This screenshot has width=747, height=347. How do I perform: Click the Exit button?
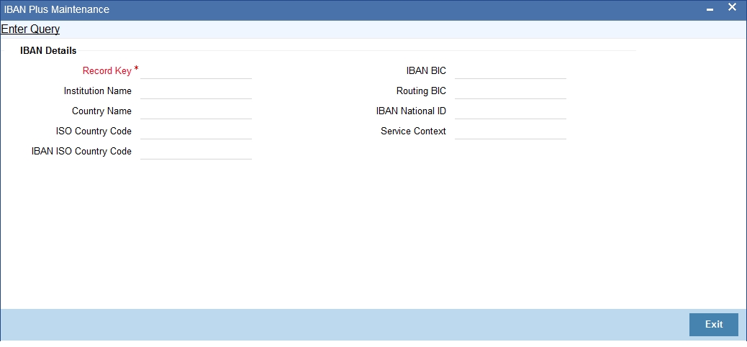714,324
